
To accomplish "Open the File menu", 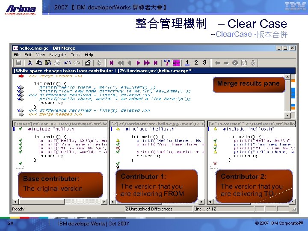I will click(17, 55).
